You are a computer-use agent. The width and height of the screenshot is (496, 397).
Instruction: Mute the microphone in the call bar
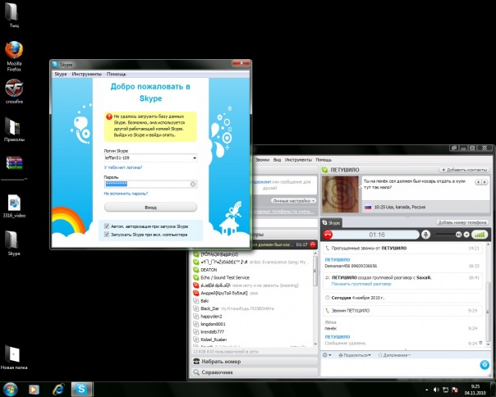click(x=425, y=235)
